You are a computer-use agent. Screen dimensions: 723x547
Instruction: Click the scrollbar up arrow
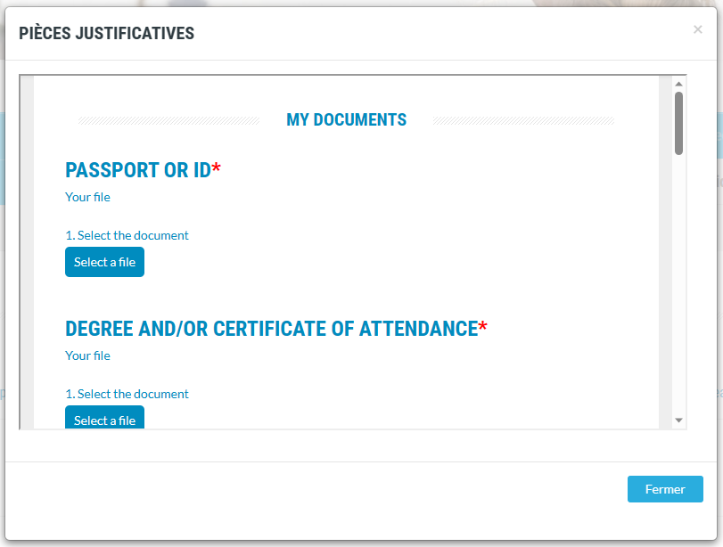pyautogui.click(x=678, y=84)
